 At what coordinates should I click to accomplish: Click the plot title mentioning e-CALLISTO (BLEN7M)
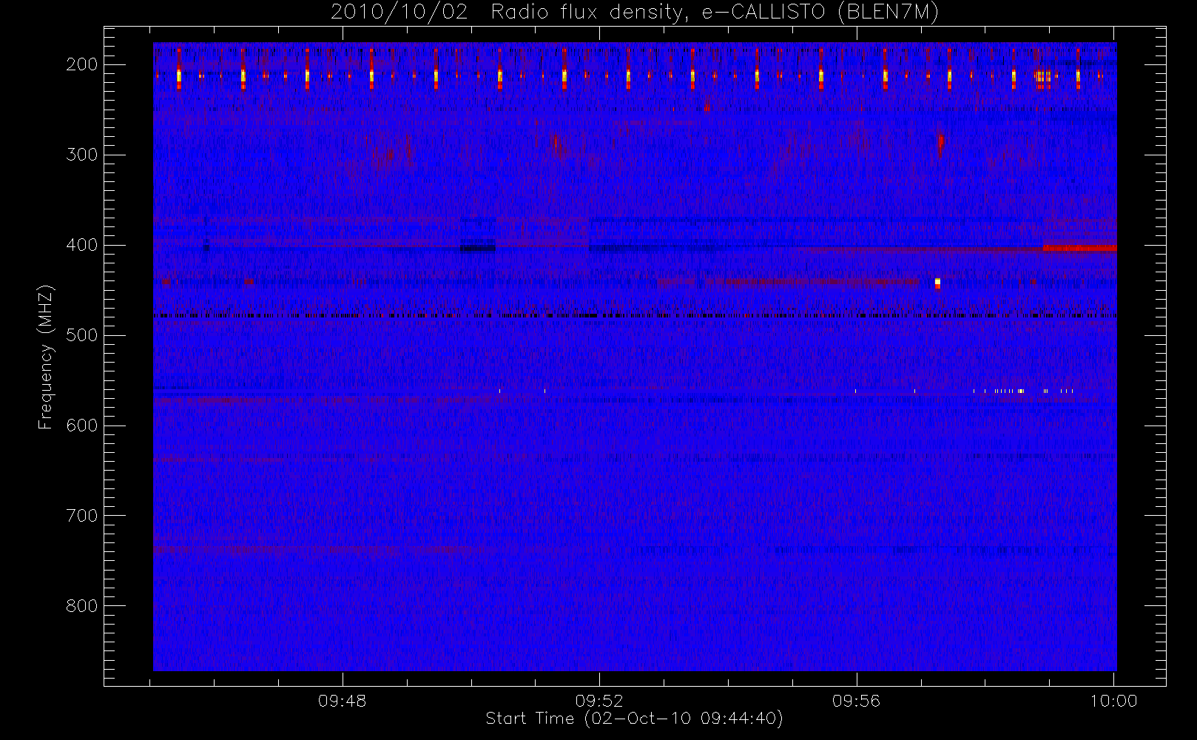[635, 13]
